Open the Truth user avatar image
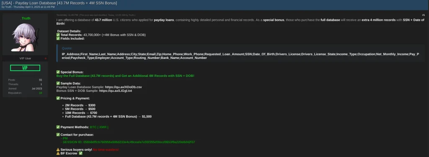Screen dimensions: 429x157 (25, 37)
